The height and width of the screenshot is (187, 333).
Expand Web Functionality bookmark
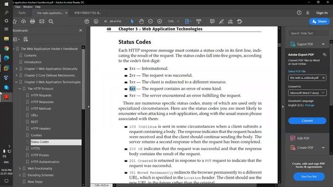pos(20,168)
